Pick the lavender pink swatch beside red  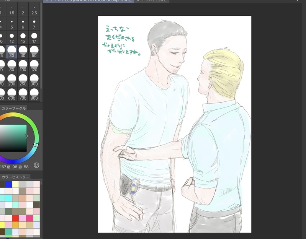23,218
